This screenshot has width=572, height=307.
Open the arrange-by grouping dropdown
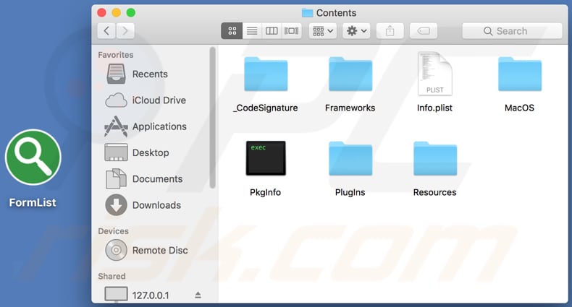[x=322, y=31]
